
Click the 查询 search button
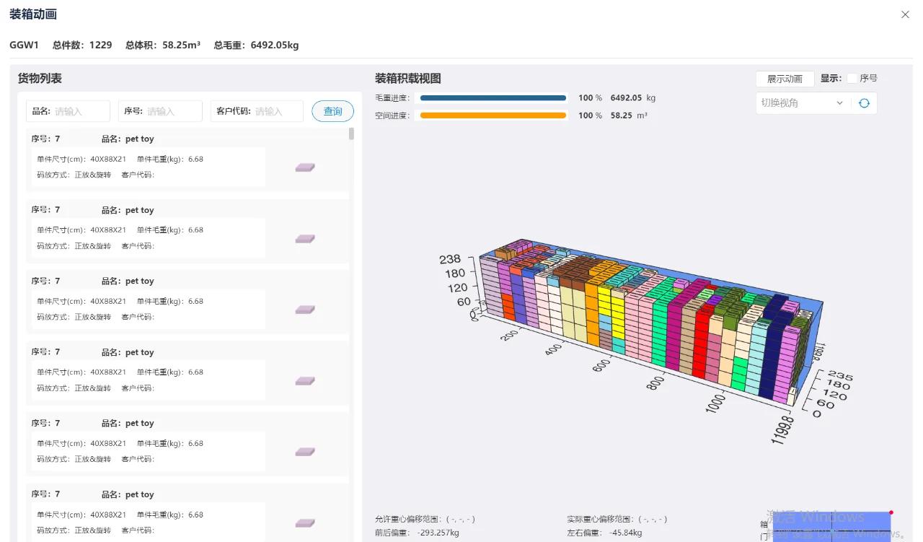(x=332, y=110)
